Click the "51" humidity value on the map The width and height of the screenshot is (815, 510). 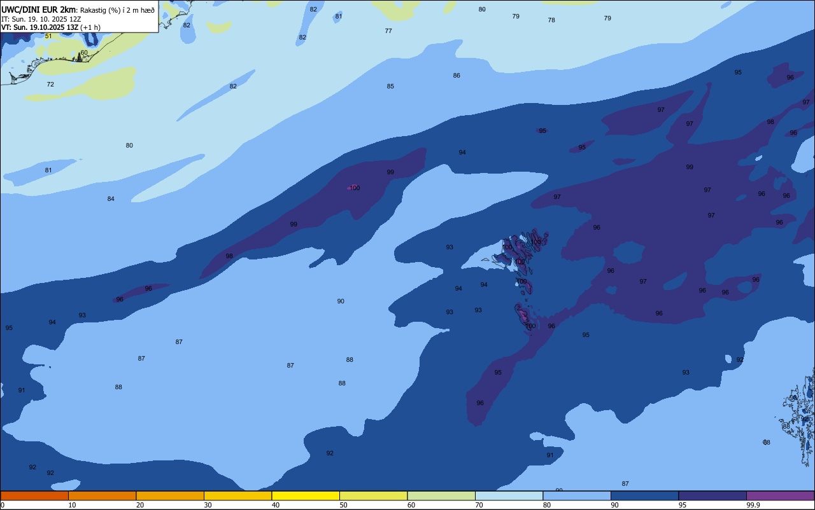(48, 36)
